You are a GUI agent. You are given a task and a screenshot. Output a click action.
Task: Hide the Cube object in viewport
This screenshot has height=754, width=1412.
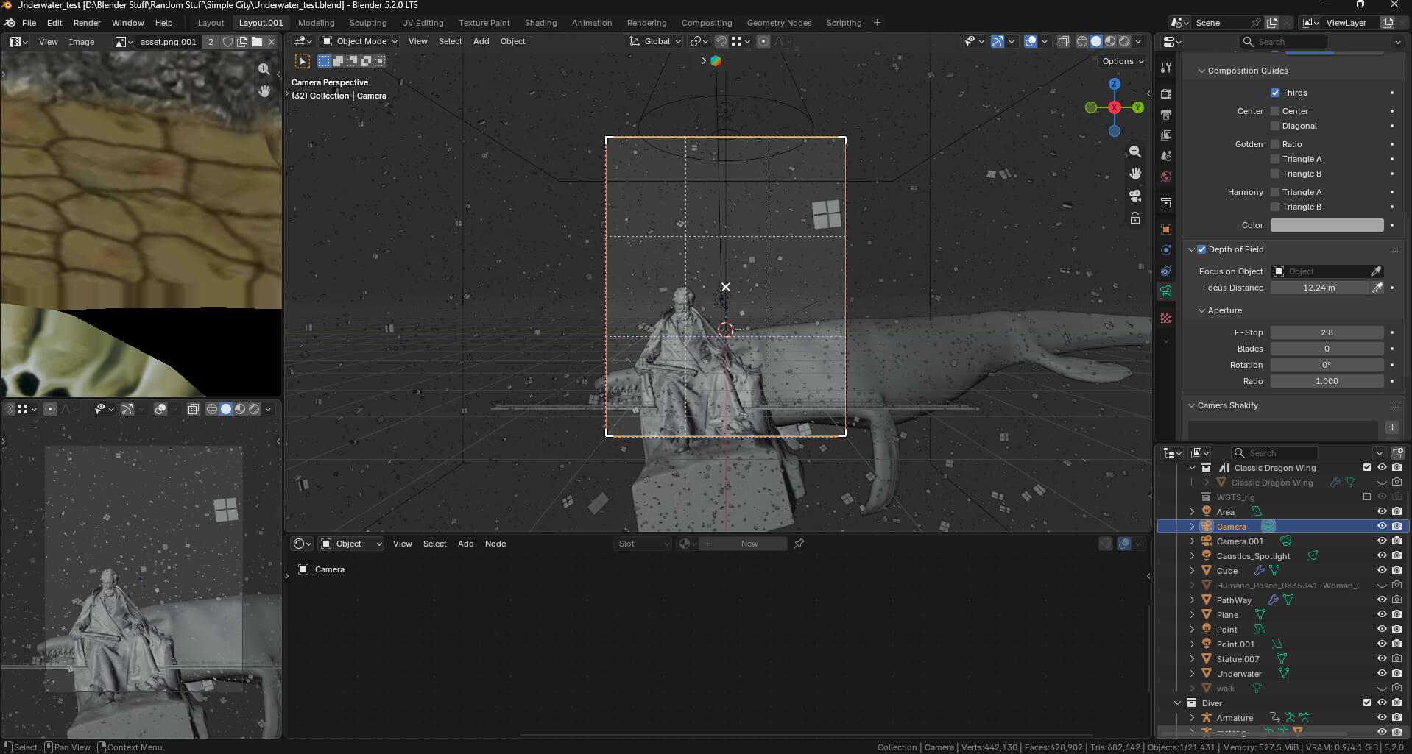click(x=1382, y=570)
